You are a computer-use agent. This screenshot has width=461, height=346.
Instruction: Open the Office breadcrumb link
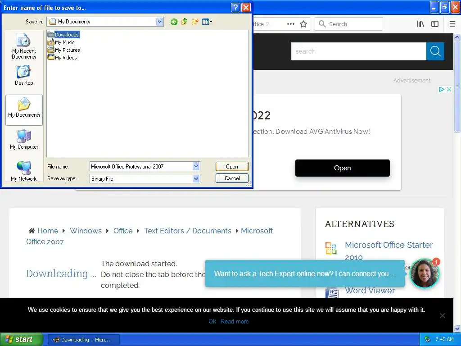pos(123,231)
